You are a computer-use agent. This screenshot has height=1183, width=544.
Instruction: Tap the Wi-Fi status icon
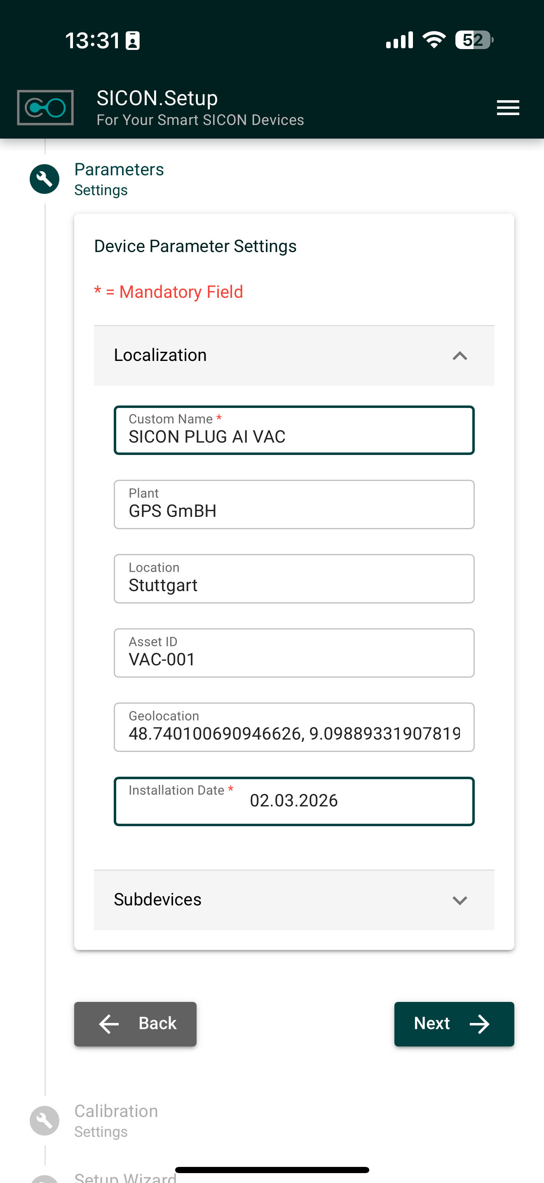[x=434, y=40]
